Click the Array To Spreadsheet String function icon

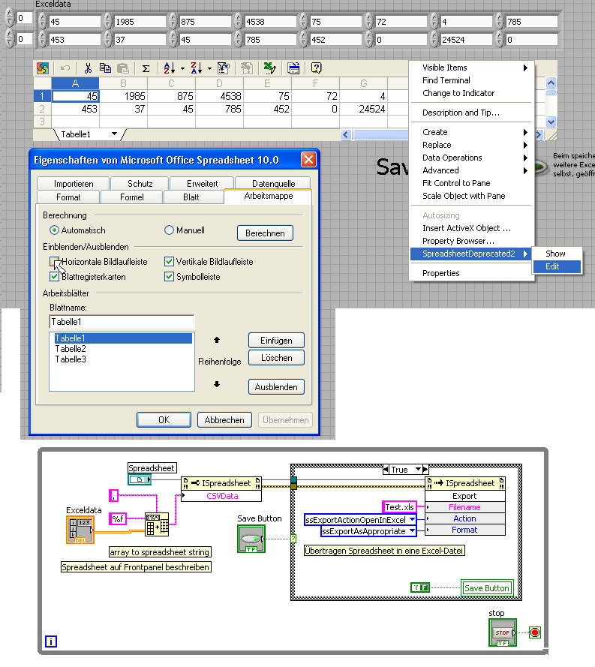point(157,524)
